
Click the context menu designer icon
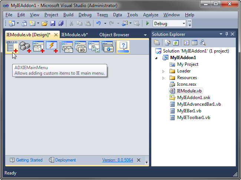pos(94,47)
